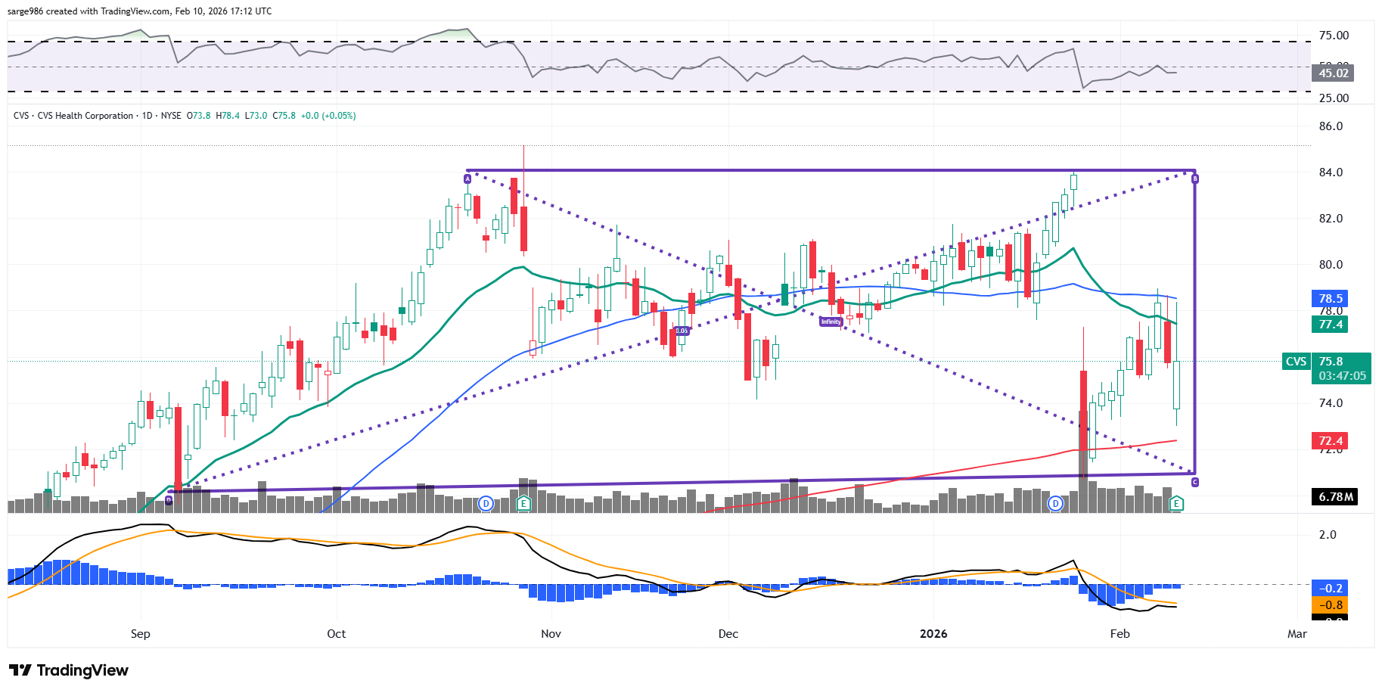
Task: Select the purple pattern point D label
Action: pyautogui.click(x=169, y=500)
